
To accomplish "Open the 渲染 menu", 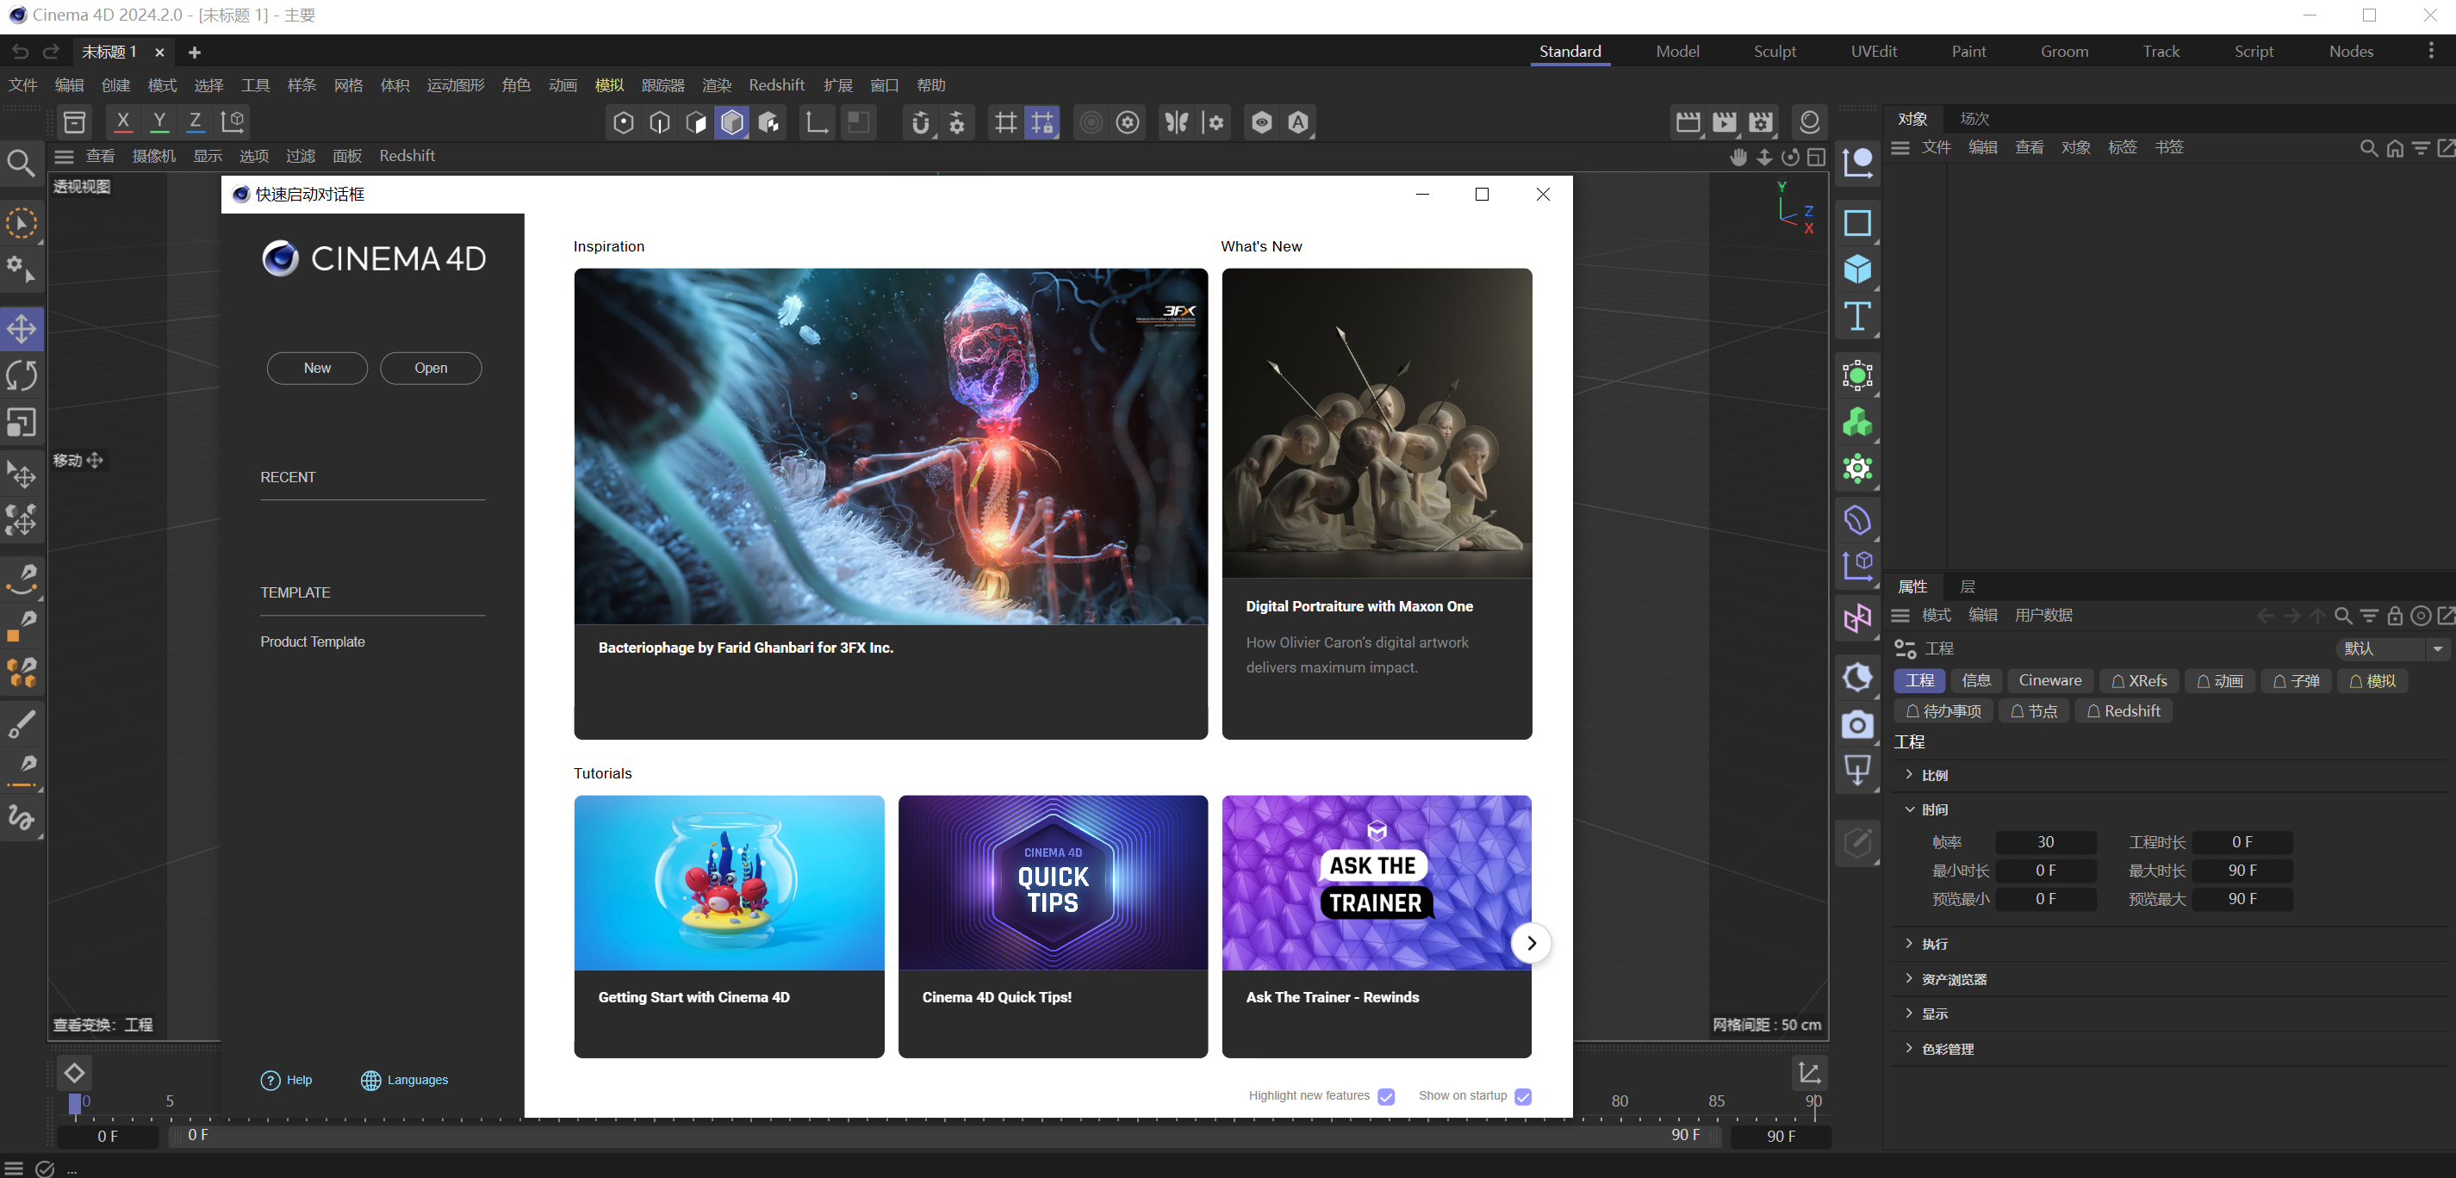I will click(x=716, y=85).
